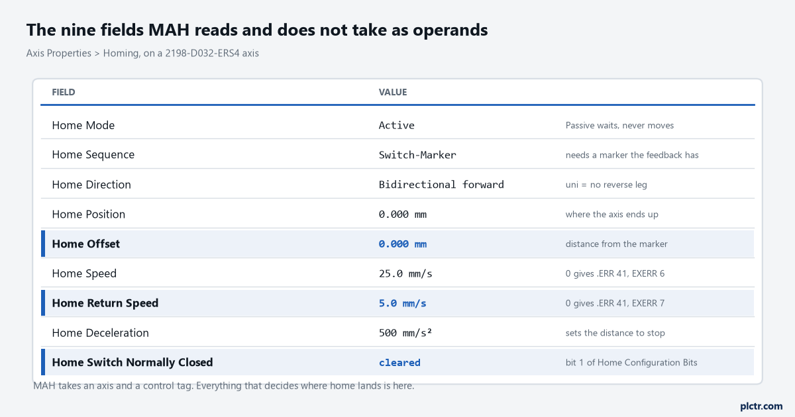Viewport: 795px width, 417px height.
Task: Click the Bidirectional forward value
Action: tap(441, 185)
